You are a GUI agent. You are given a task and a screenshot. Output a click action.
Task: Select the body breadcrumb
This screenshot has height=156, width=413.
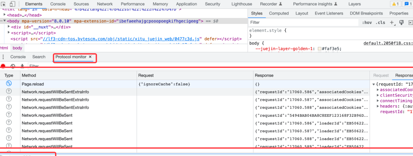pos(17,48)
